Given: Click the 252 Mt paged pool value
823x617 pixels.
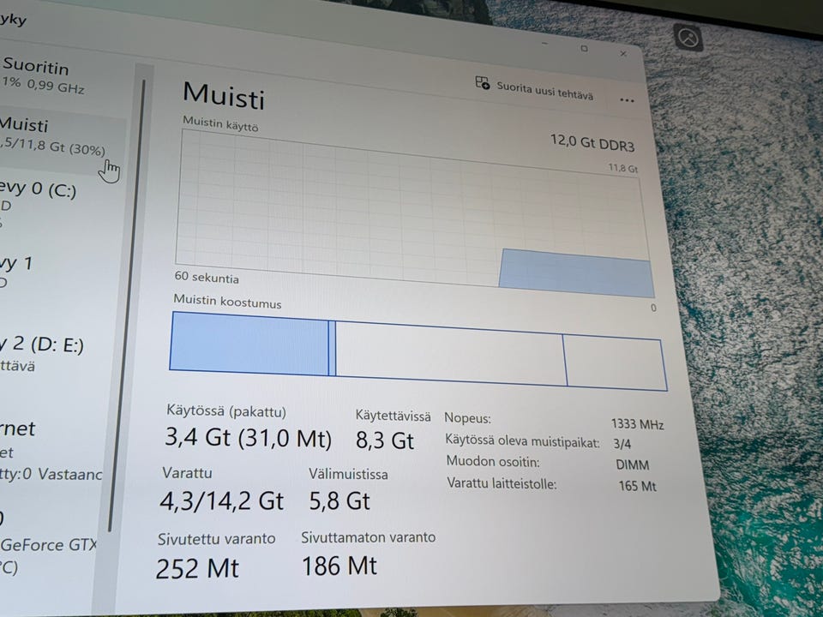Looking at the screenshot, I should pos(197,568).
